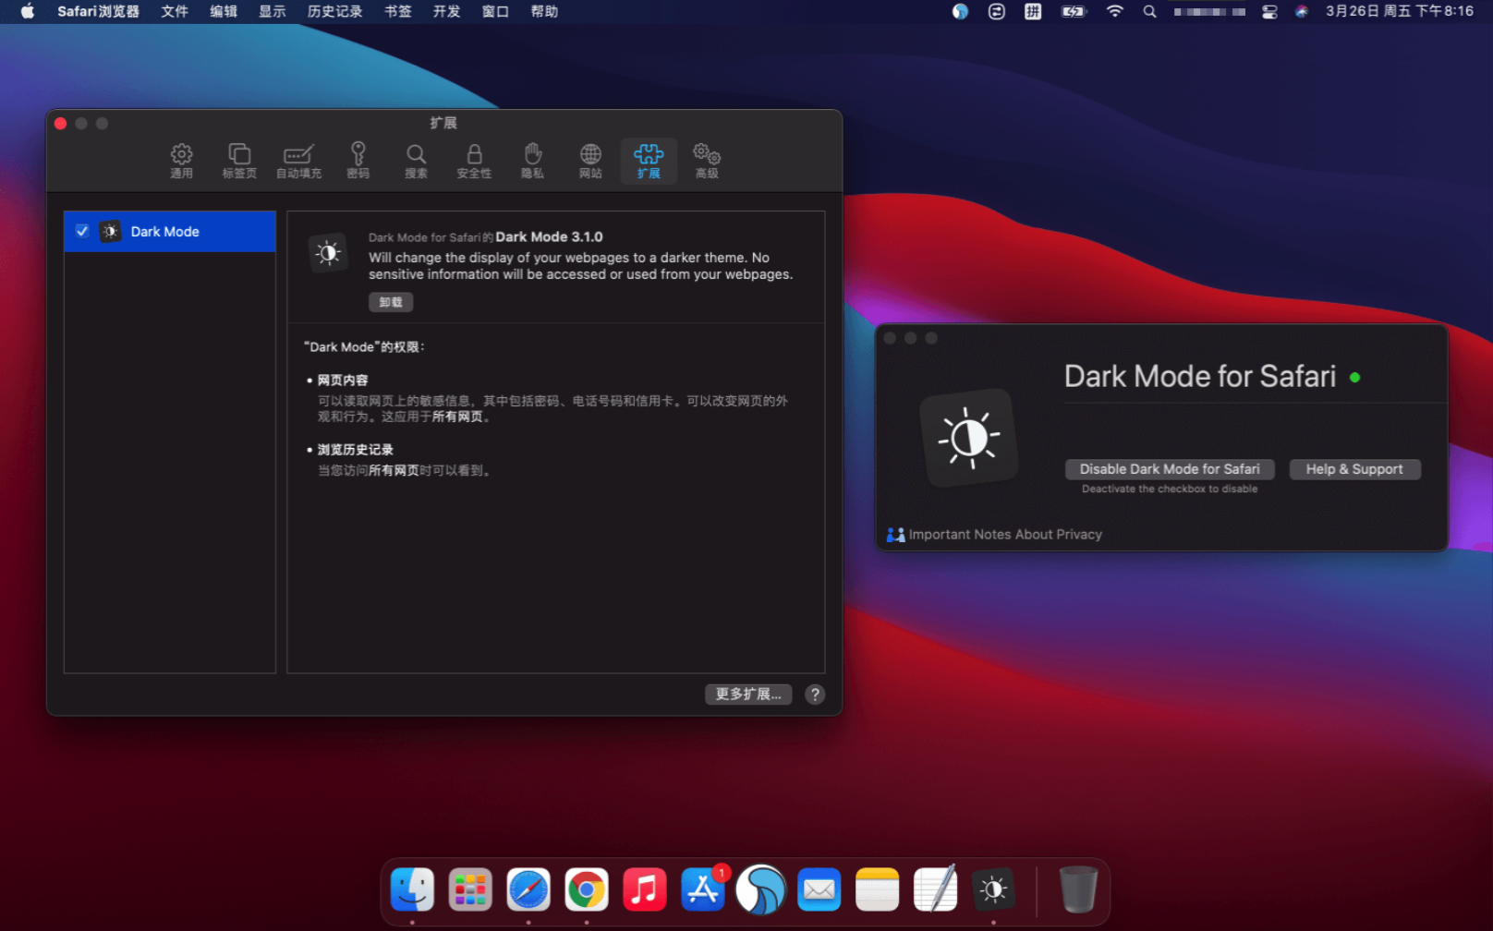Open Important Notes About Privacy link
Image resolution: width=1493 pixels, height=931 pixels.
click(1005, 534)
